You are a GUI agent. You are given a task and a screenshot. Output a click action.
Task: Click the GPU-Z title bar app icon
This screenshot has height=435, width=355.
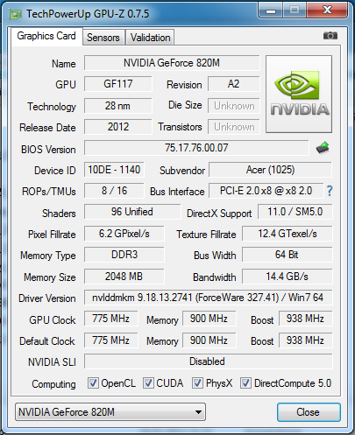(15, 14)
